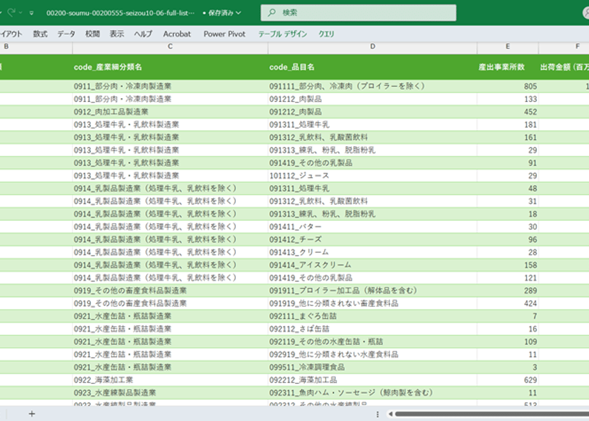Select the value 161 cell
Image resolution: width=589 pixels, height=421 pixels.
[507, 137]
